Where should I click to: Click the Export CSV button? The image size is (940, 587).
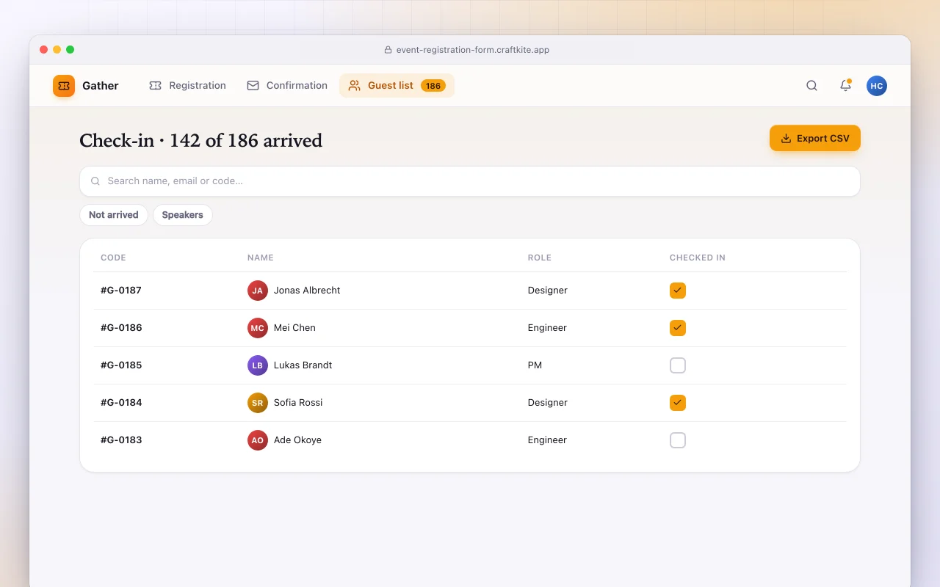pyautogui.click(x=815, y=138)
